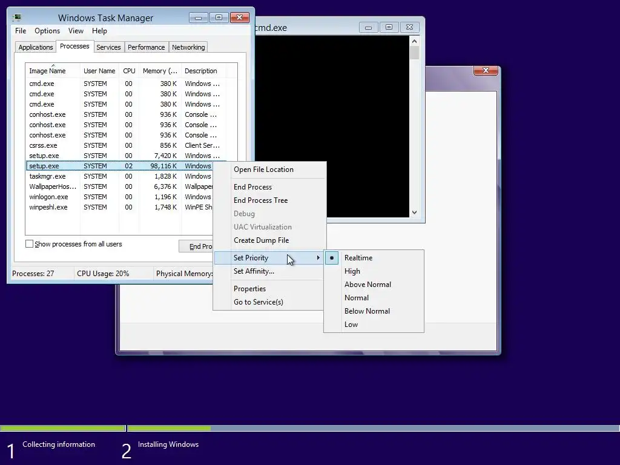
Task: Click the Task Manager title bar icon
Action: [x=16, y=18]
